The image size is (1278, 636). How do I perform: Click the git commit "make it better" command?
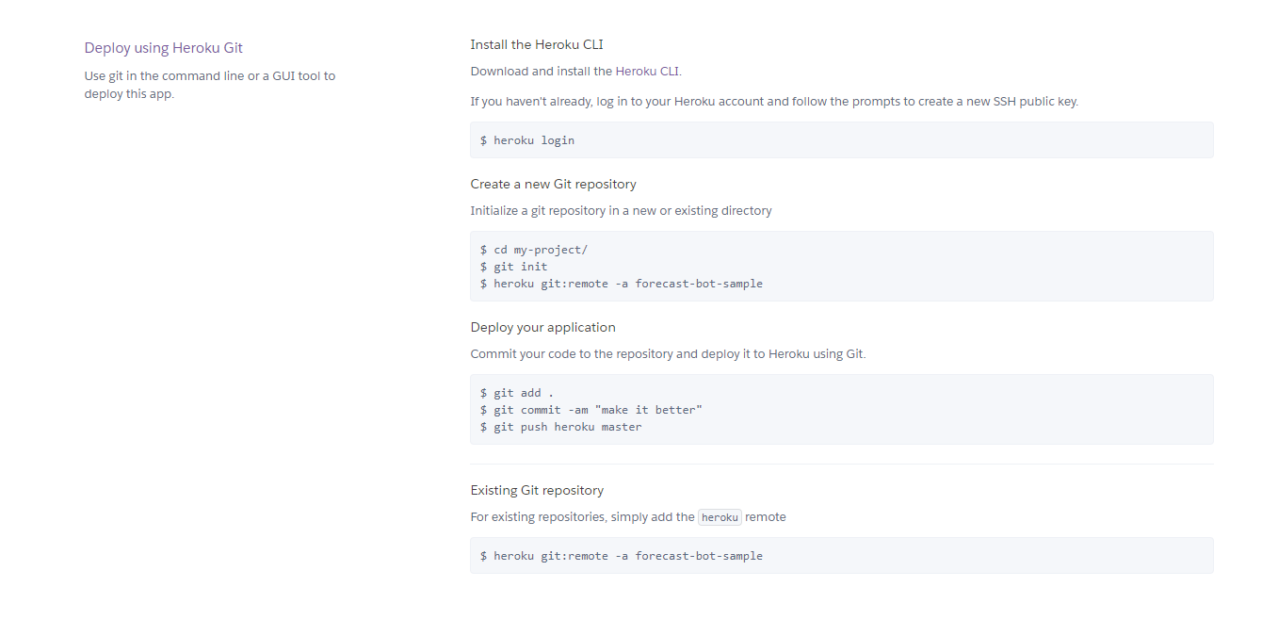click(x=591, y=410)
